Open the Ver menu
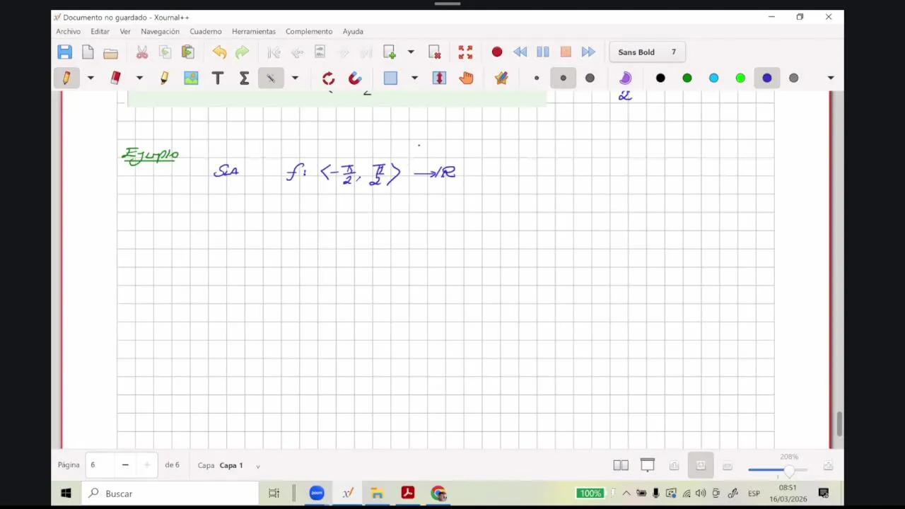 [x=125, y=31]
